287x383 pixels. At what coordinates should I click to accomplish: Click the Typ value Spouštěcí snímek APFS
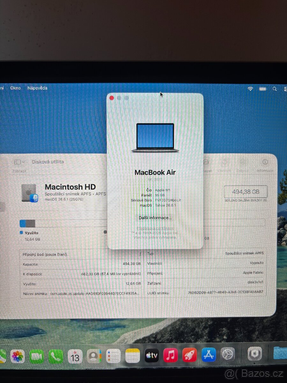(x=244, y=253)
